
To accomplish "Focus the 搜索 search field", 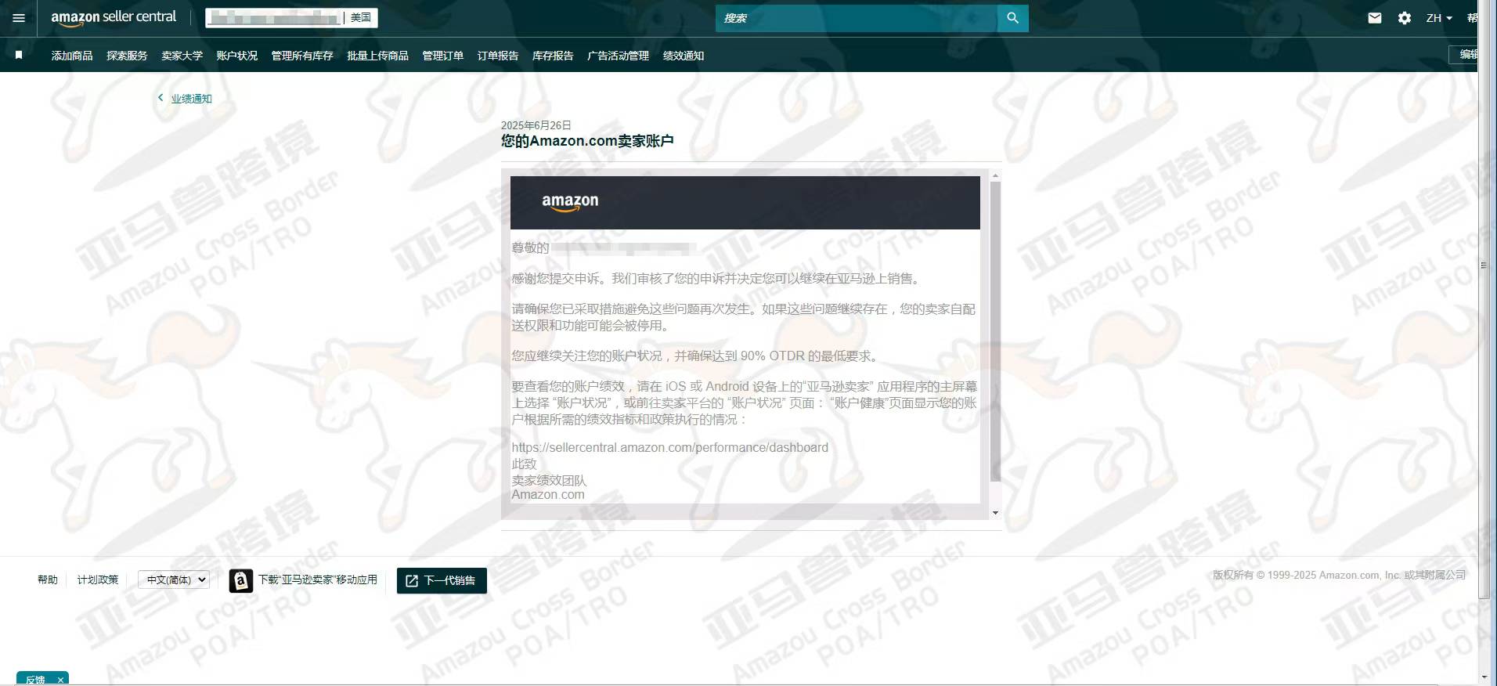I will (857, 18).
